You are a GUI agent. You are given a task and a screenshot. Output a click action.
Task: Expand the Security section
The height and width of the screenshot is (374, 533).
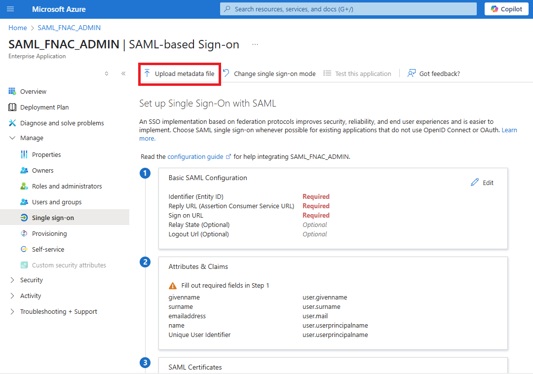point(12,280)
